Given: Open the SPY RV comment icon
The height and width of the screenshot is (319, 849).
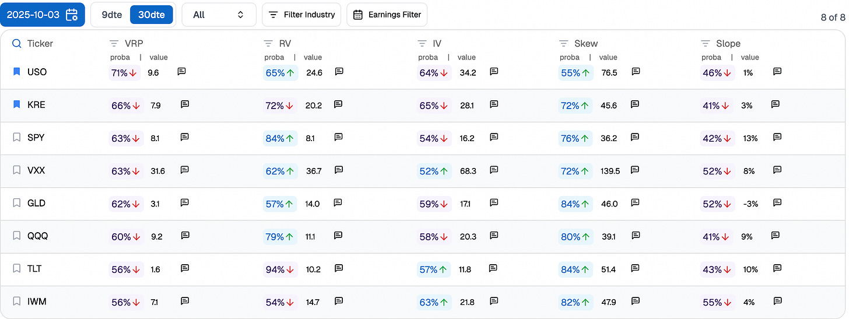Looking at the screenshot, I should click(338, 137).
